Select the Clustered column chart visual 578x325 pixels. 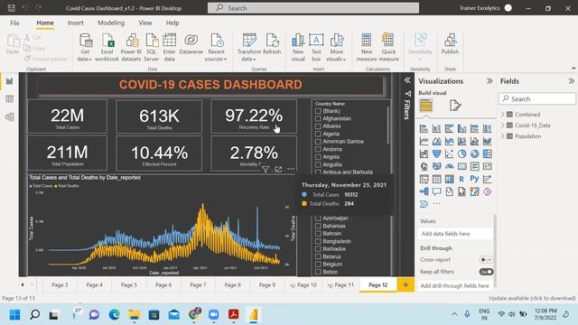461,128
